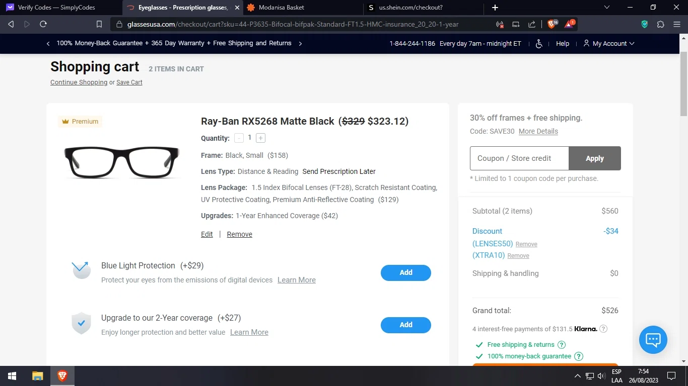Close the Eyeglasses tab
Image resolution: width=688 pixels, height=386 pixels.
coord(237,8)
